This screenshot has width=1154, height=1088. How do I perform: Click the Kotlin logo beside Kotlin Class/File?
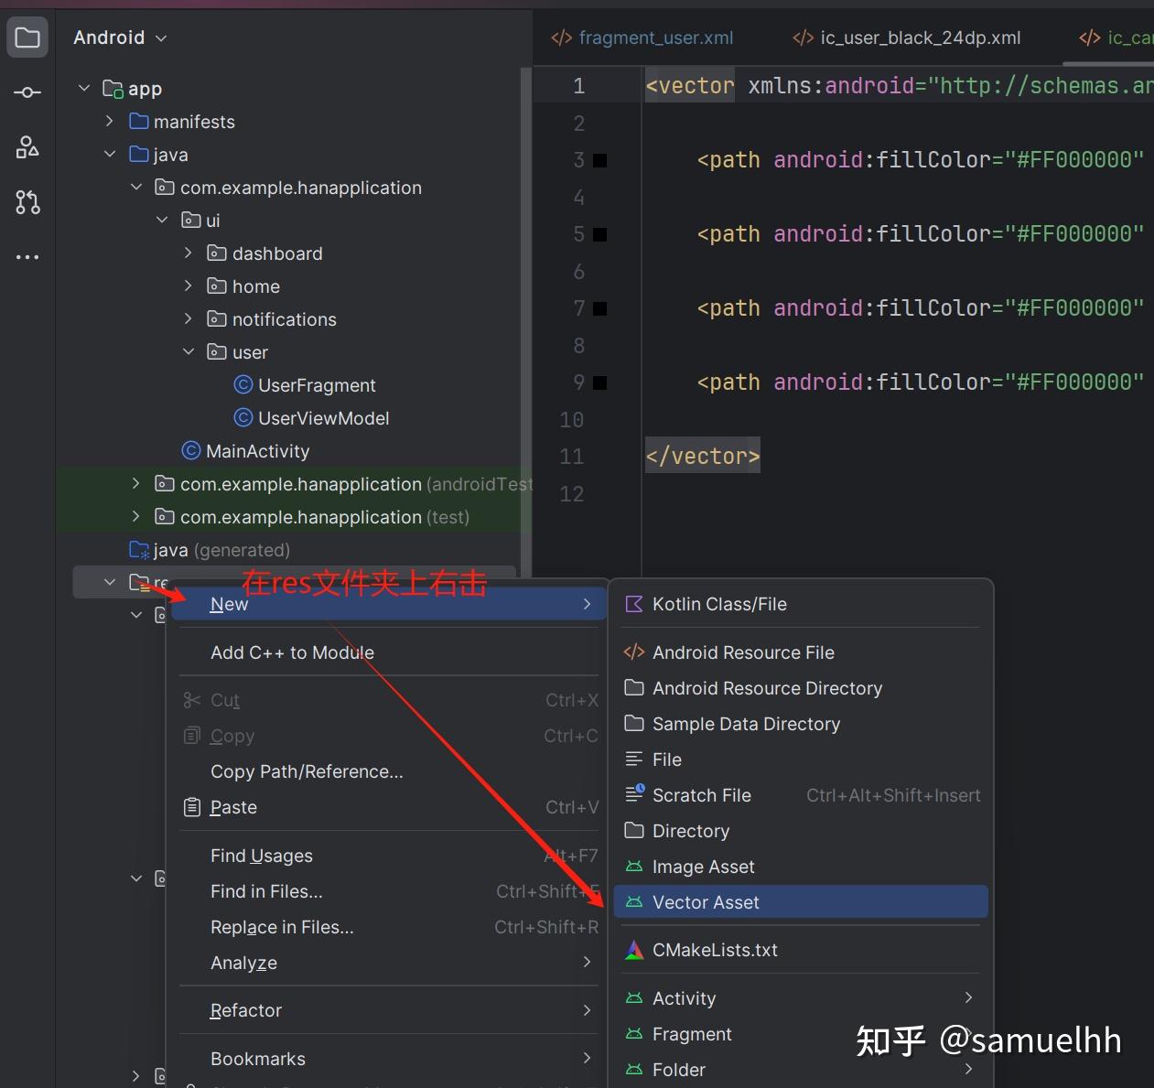(x=633, y=603)
